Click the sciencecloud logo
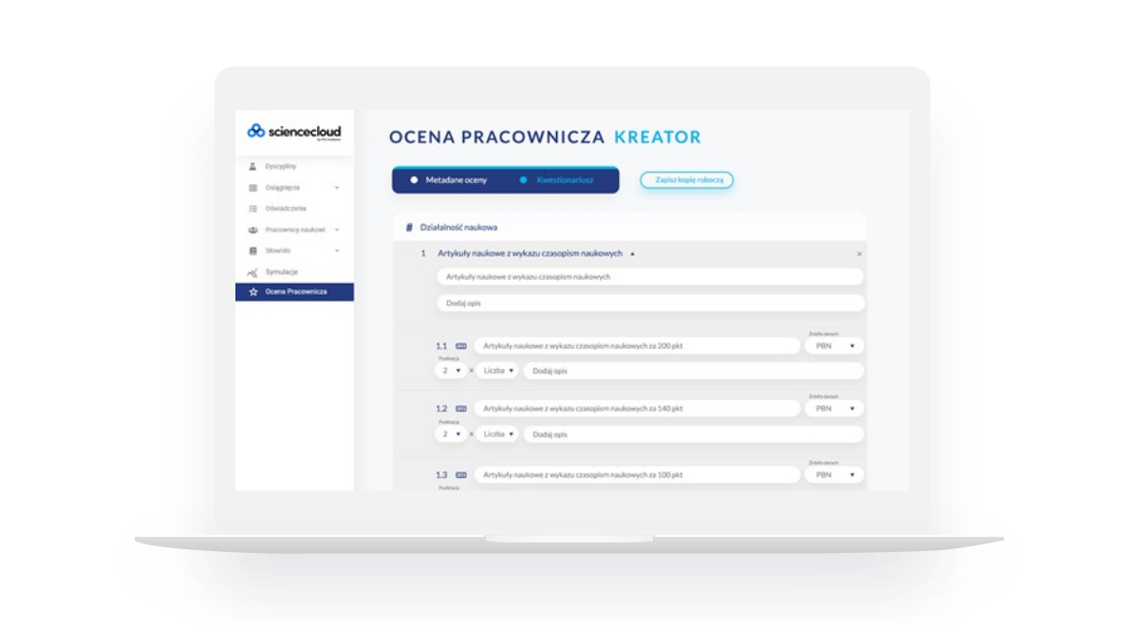The image size is (1139, 626). coord(294,132)
